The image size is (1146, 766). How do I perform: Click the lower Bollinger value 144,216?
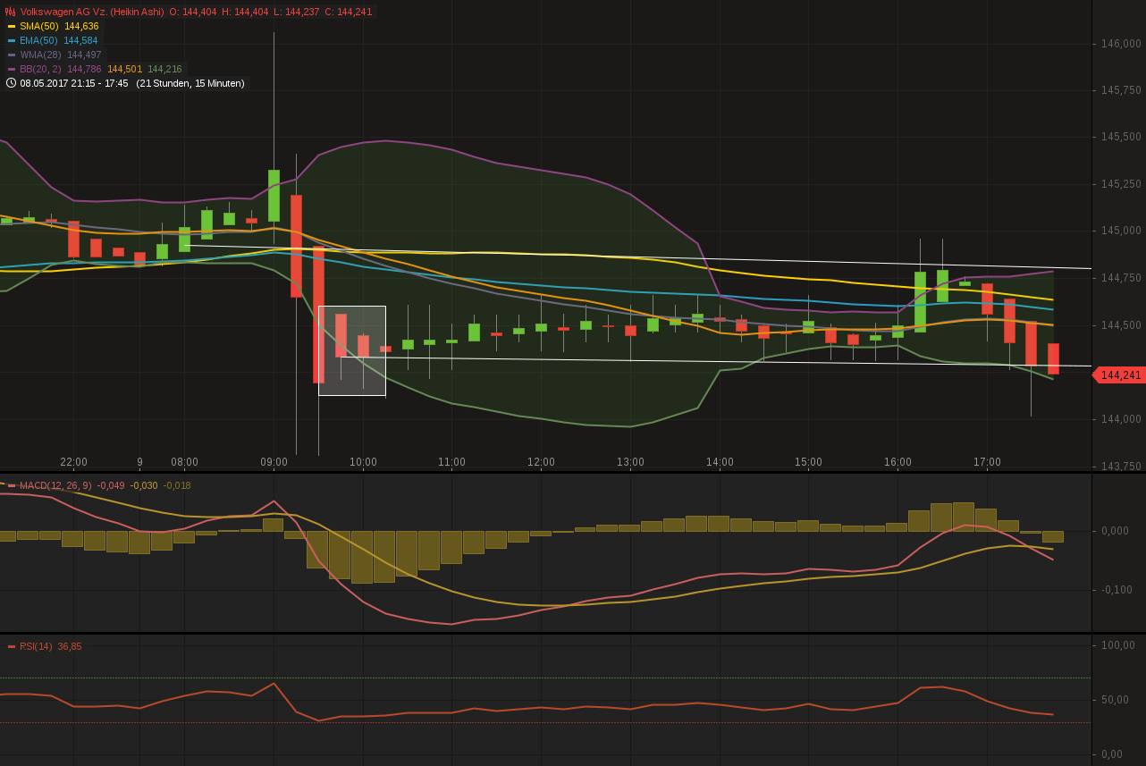(x=164, y=69)
